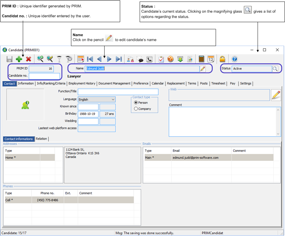The height and width of the screenshot is (236, 285).
Task: Select the Person contact type
Action: (x=136, y=103)
